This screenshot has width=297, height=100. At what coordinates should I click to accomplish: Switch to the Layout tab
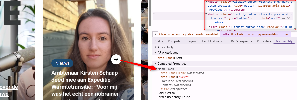point(192,41)
